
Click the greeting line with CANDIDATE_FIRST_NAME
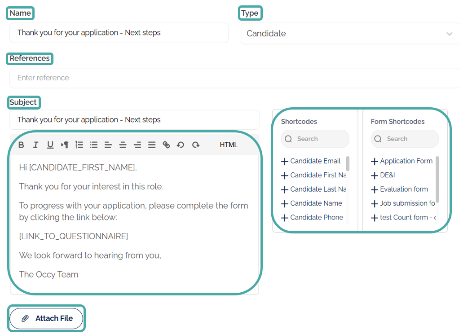(78, 167)
